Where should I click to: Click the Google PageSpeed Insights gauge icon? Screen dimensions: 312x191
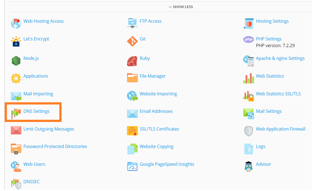[132, 167]
